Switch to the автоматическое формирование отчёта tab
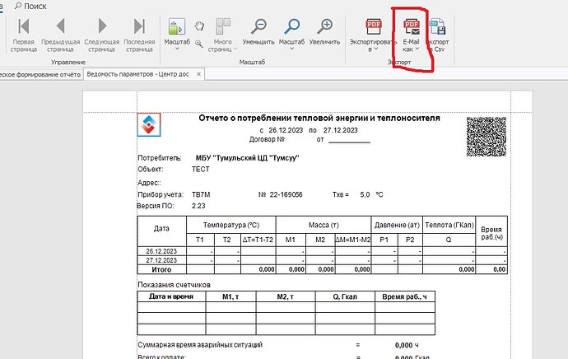This screenshot has width=568, height=359. point(40,74)
